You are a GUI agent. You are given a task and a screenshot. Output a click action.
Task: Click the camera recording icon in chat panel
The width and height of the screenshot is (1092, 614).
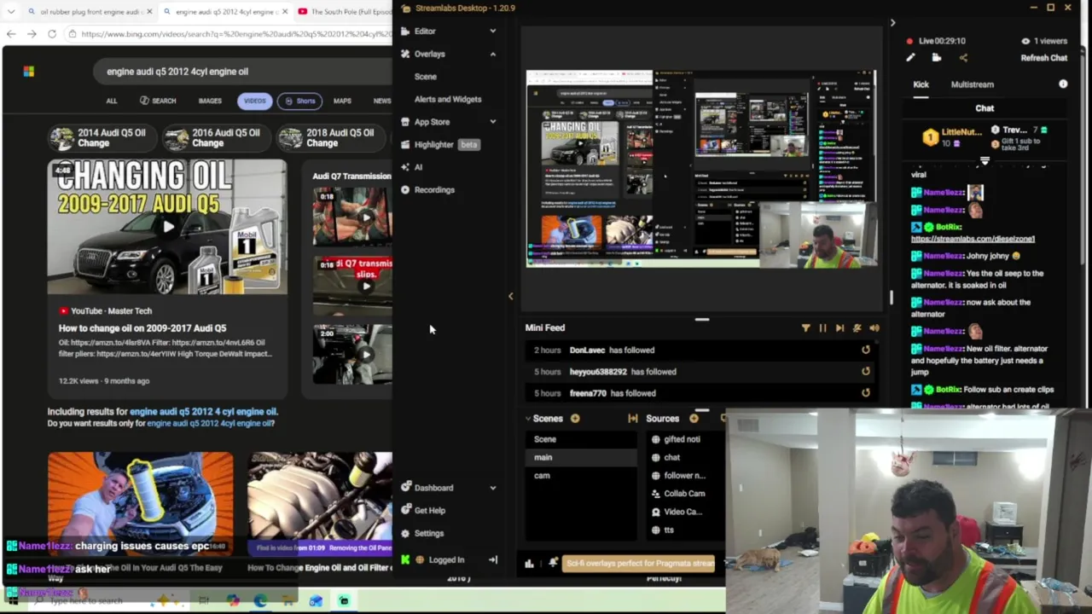click(x=937, y=58)
